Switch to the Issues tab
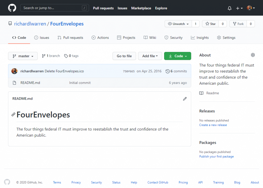Viewport: 263px width, 188px height. 42,38
